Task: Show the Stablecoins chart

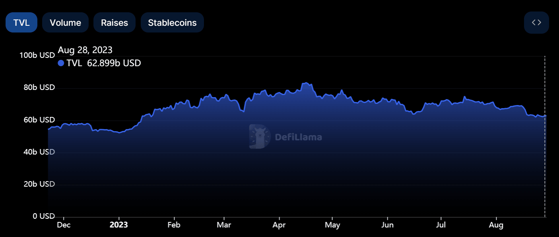Action: coord(172,23)
